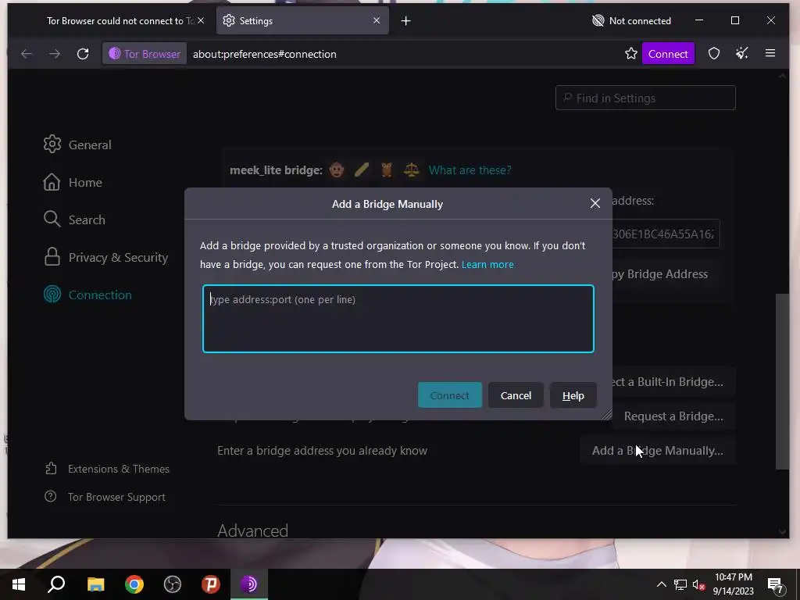800x600 pixels.
Task: Click the bridge address field behind the dialog
Action: pos(666,234)
